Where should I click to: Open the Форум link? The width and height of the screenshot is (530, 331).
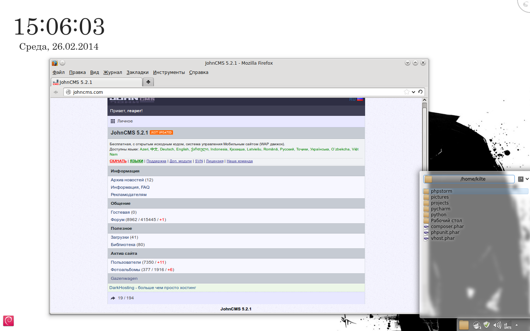click(138, 220)
